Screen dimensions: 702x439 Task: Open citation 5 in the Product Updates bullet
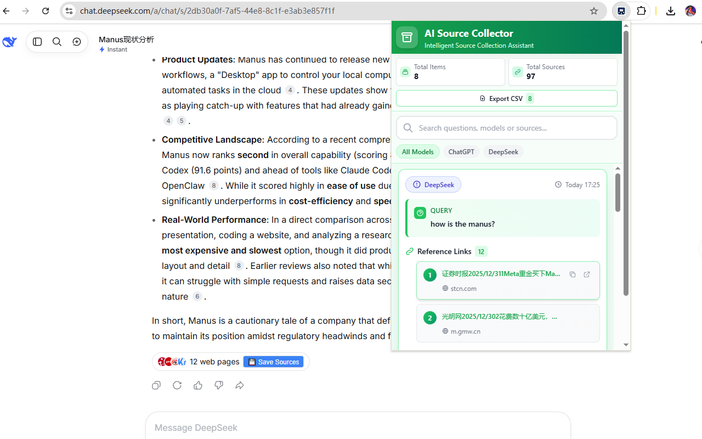182,121
